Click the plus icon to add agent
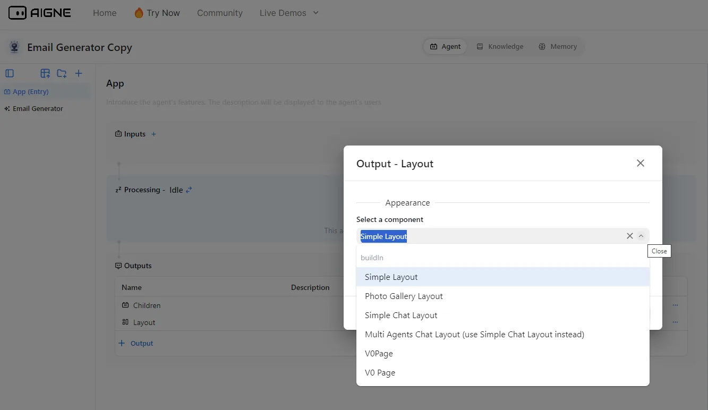The width and height of the screenshot is (708, 410). pyautogui.click(x=79, y=73)
